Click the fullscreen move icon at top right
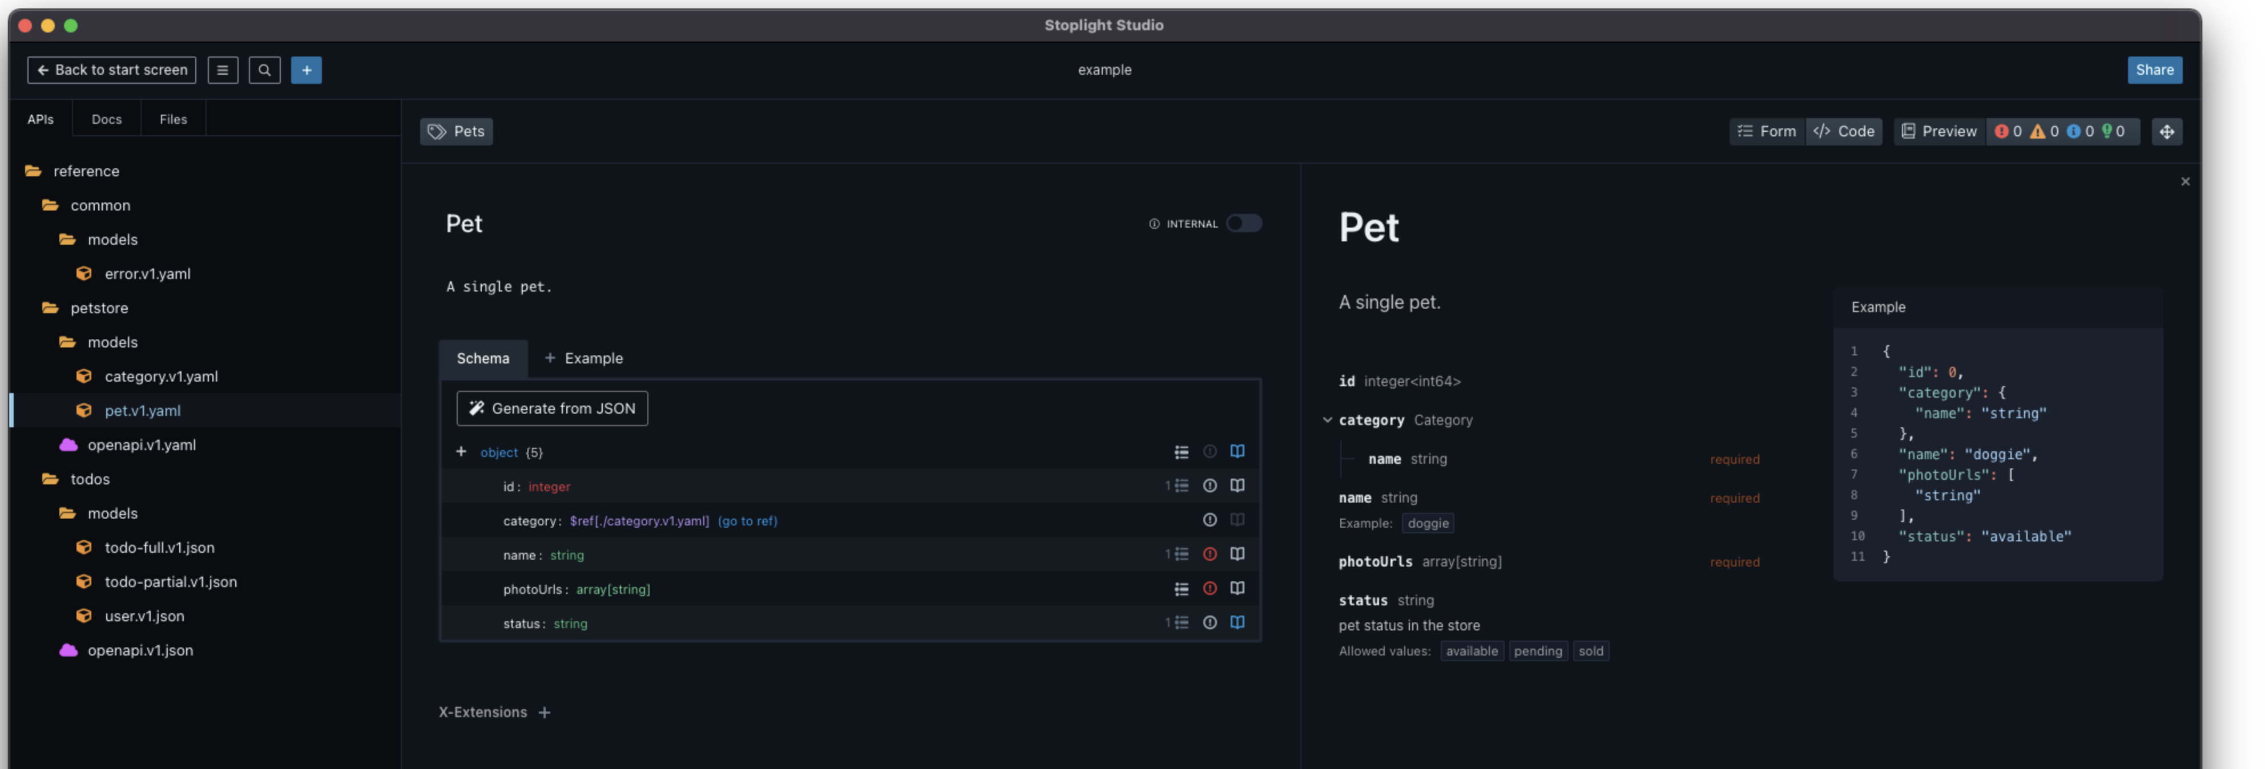2265x769 pixels. (x=2166, y=132)
